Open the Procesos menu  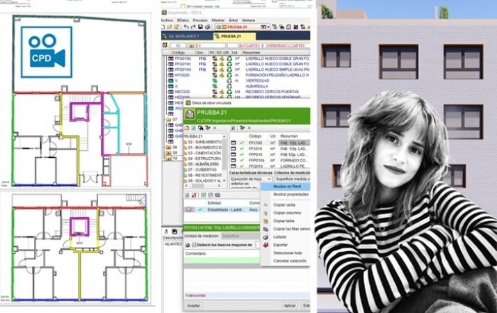click(200, 20)
